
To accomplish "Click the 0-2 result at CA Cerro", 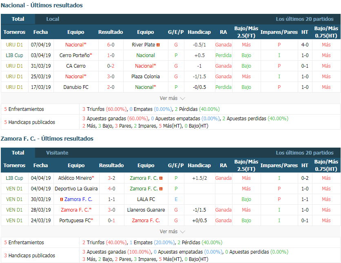I will [111, 66].
